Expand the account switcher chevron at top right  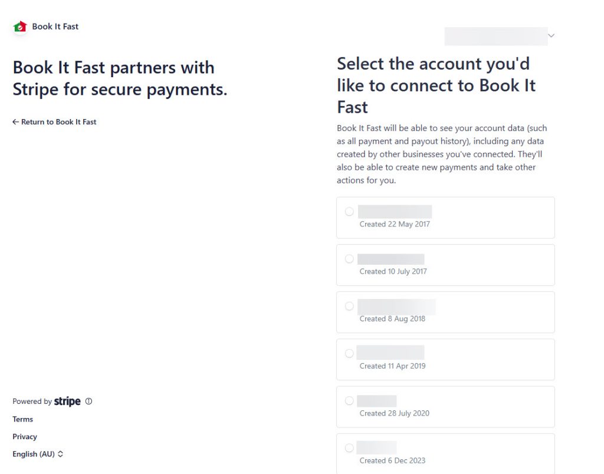click(x=552, y=36)
